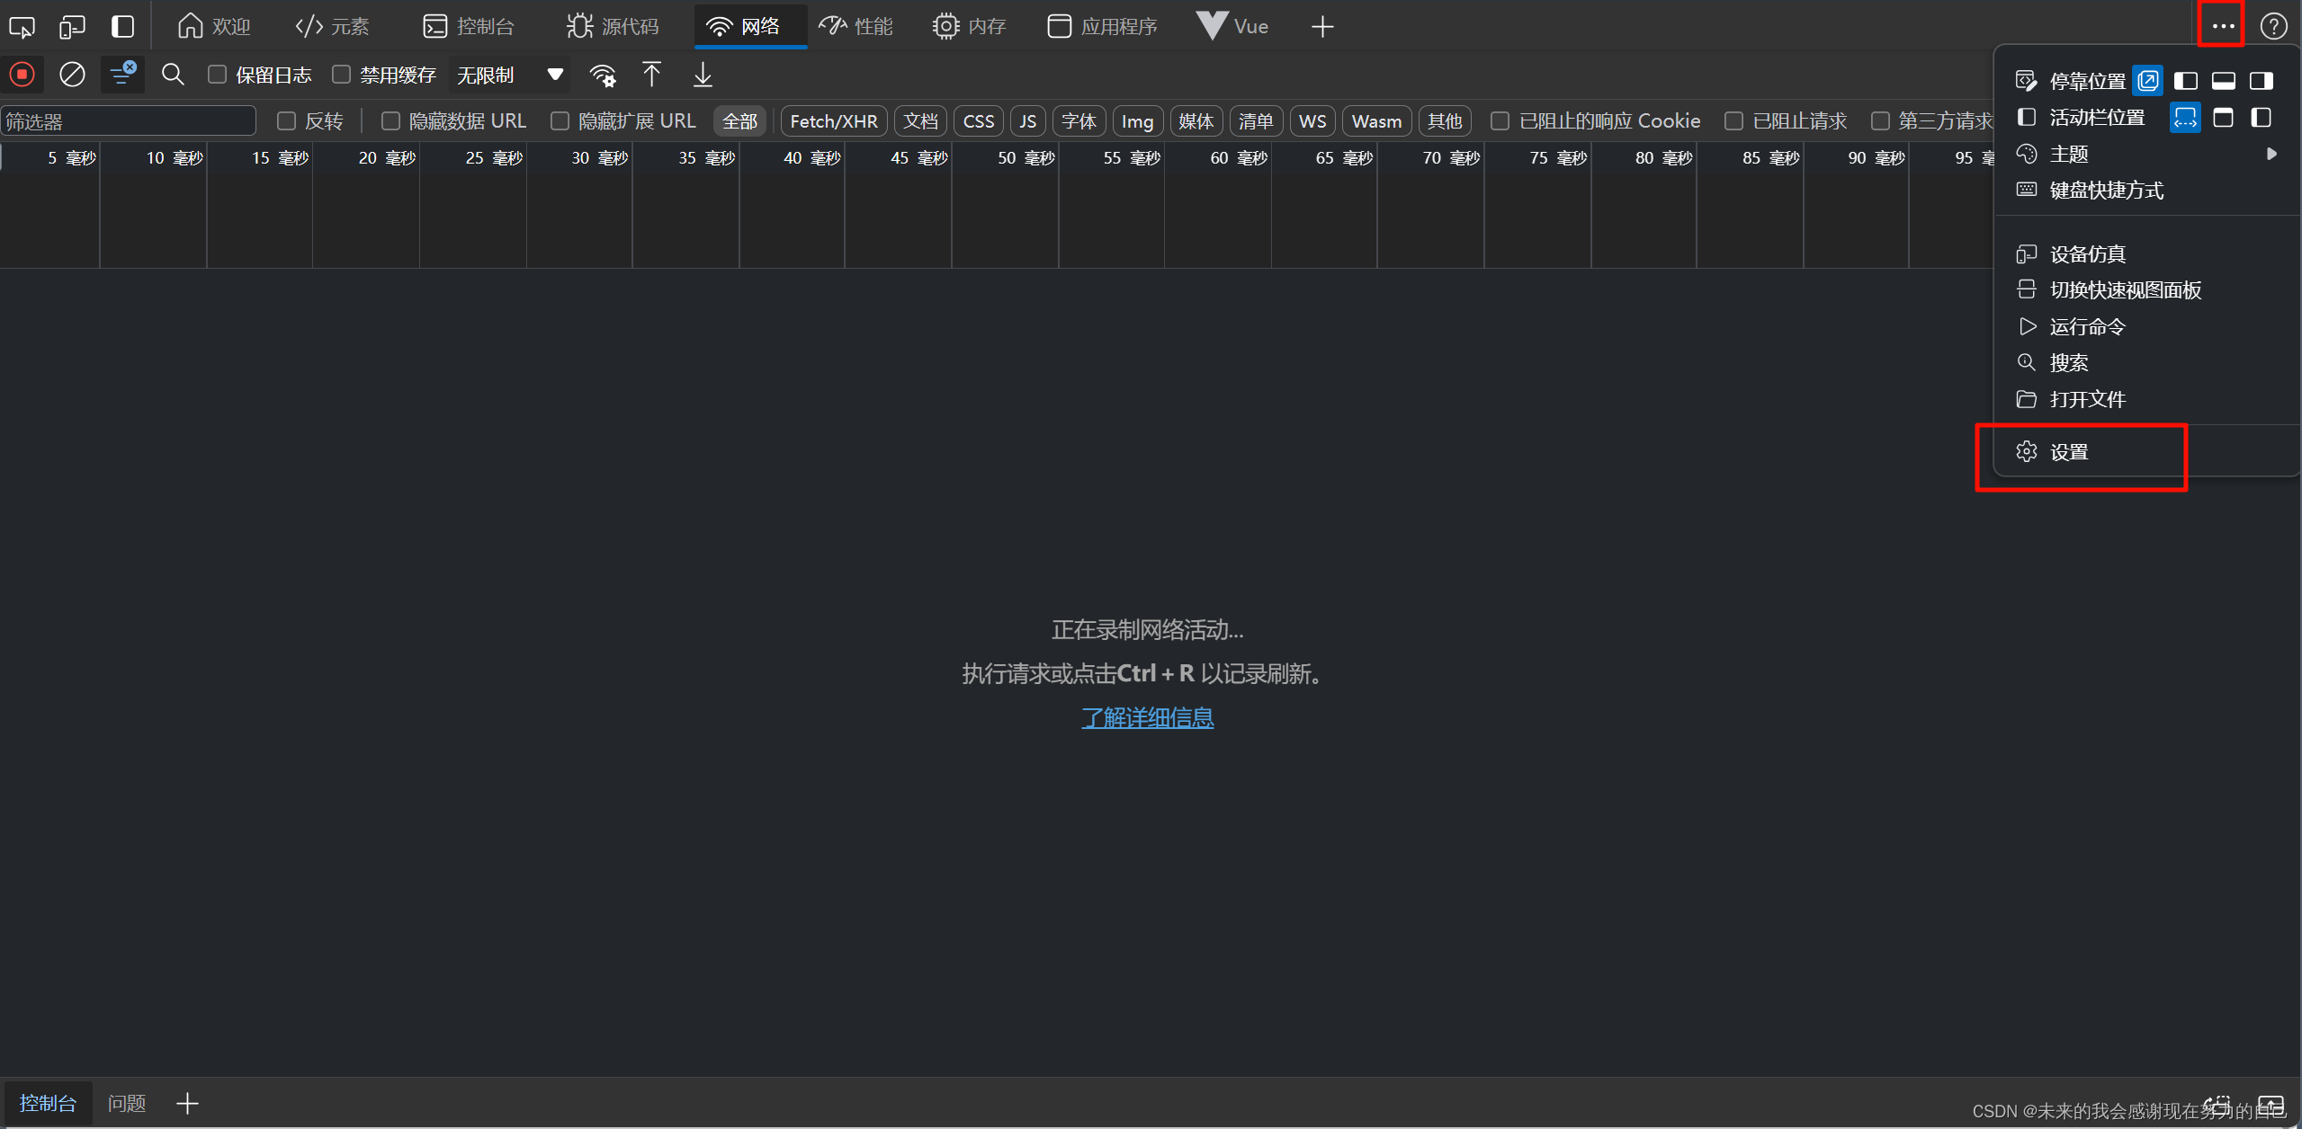
Task: Switch to the 元素 tab
Action: (332, 26)
